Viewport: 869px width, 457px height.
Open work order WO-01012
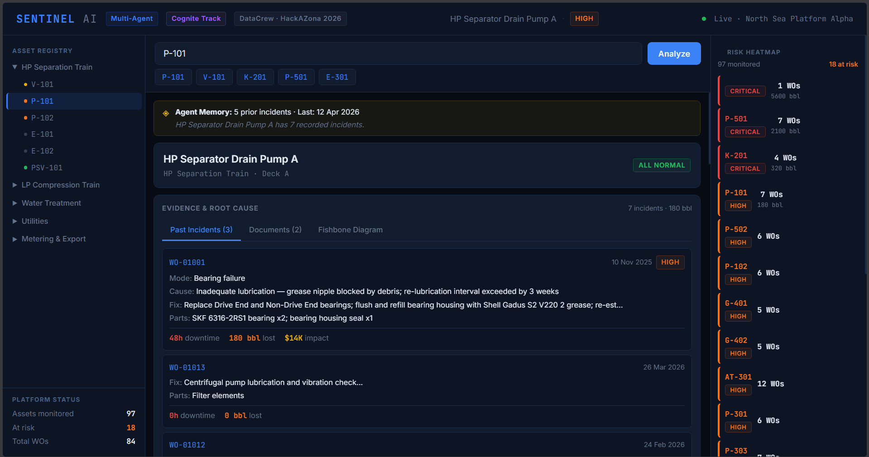[187, 445]
